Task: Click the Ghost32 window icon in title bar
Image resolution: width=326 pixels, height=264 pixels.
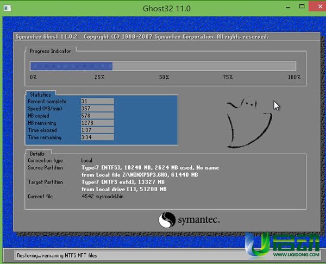Action: [x=8, y=8]
